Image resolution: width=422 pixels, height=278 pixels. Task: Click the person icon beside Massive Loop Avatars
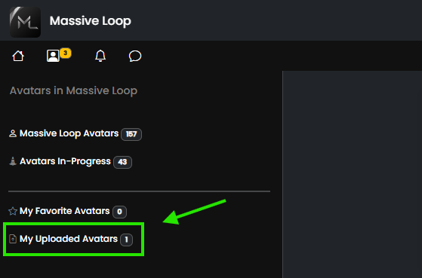(x=13, y=133)
